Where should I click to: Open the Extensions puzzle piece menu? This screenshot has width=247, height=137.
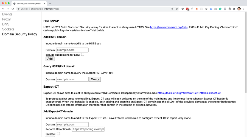point(234,9)
